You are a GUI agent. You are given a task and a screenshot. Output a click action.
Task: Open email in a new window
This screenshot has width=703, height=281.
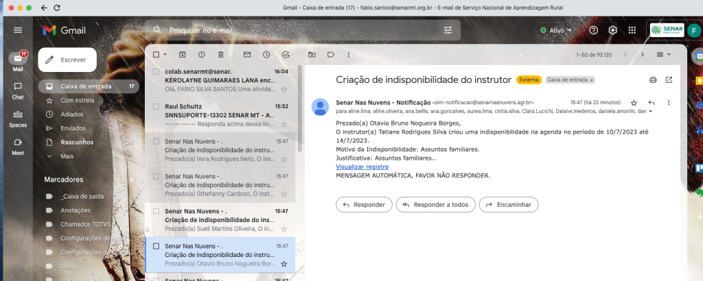669,80
